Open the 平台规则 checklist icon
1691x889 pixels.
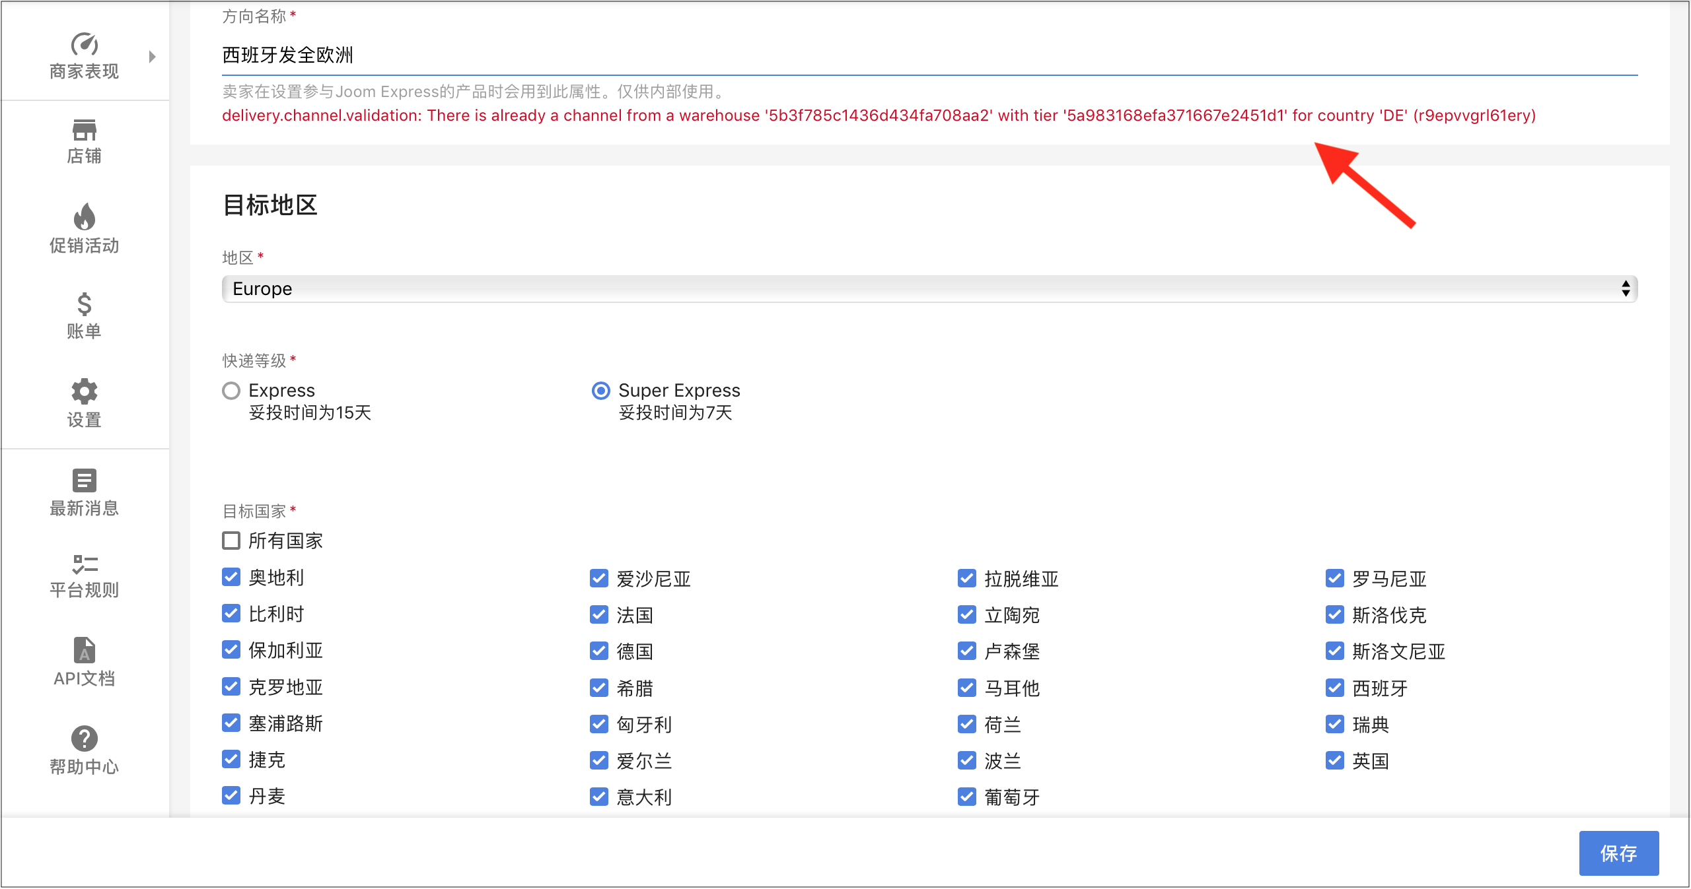click(x=85, y=564)
